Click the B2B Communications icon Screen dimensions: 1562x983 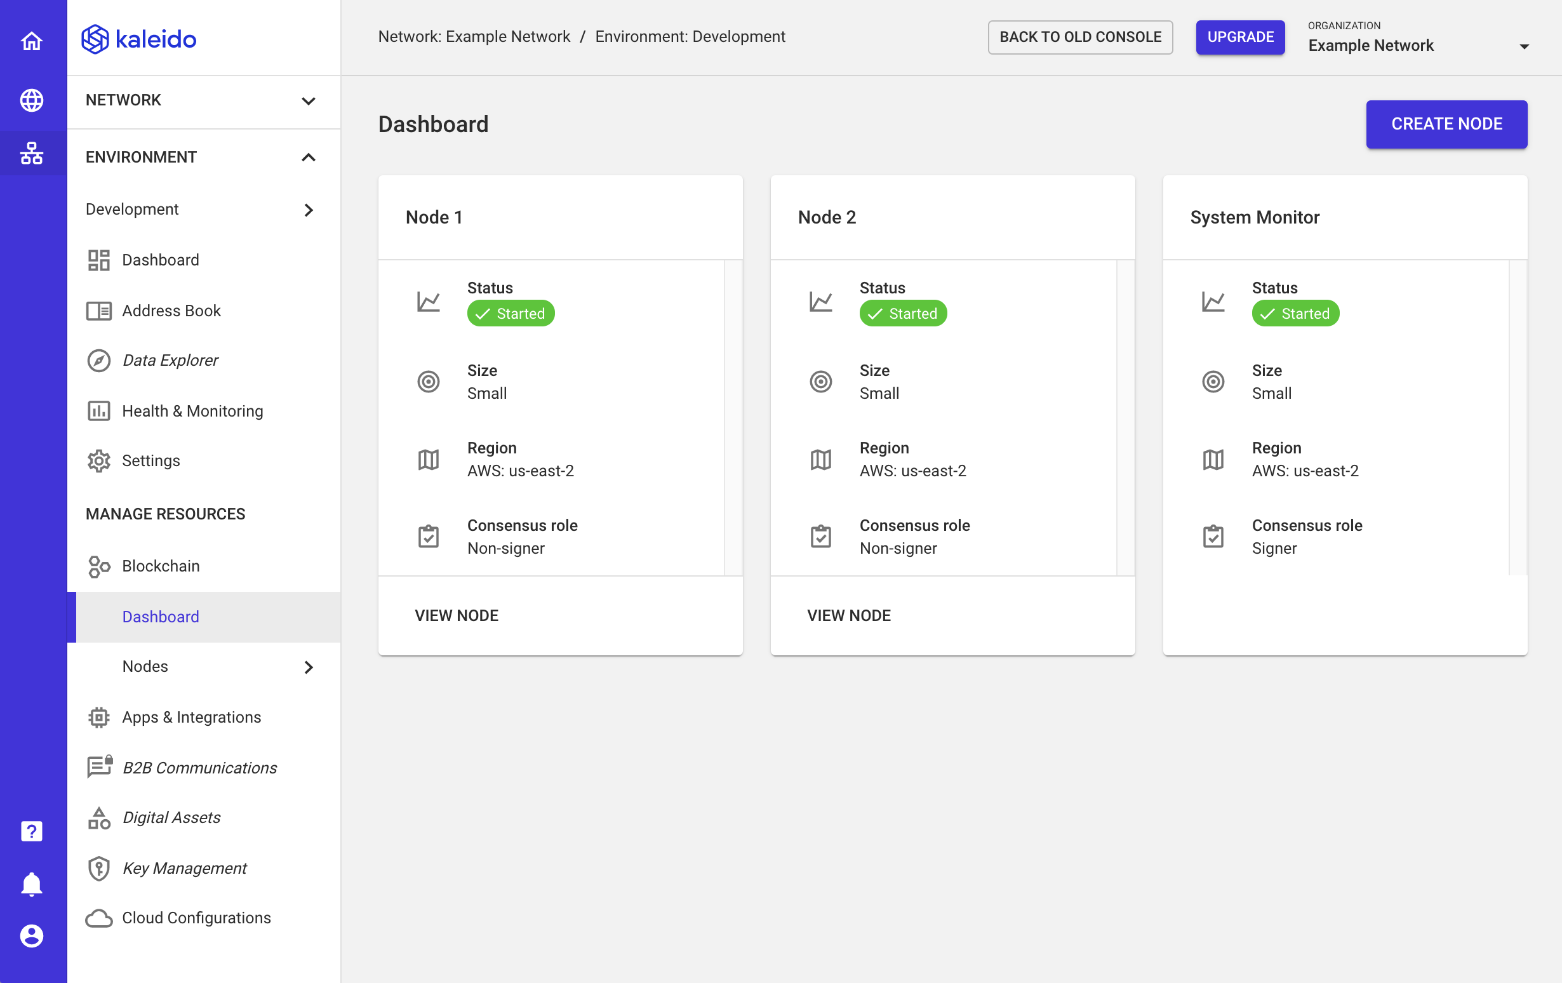click(98, 768)
